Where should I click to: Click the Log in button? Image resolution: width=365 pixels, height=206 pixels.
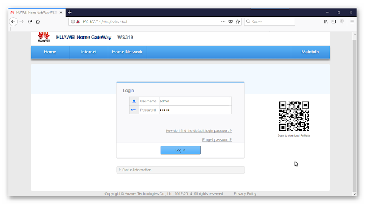coord(180,150)
